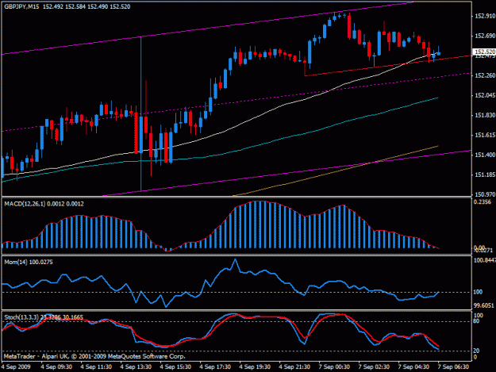496x372 pixels.
Task: Click the 151.185 price axis label
Action: pos(485,174)
